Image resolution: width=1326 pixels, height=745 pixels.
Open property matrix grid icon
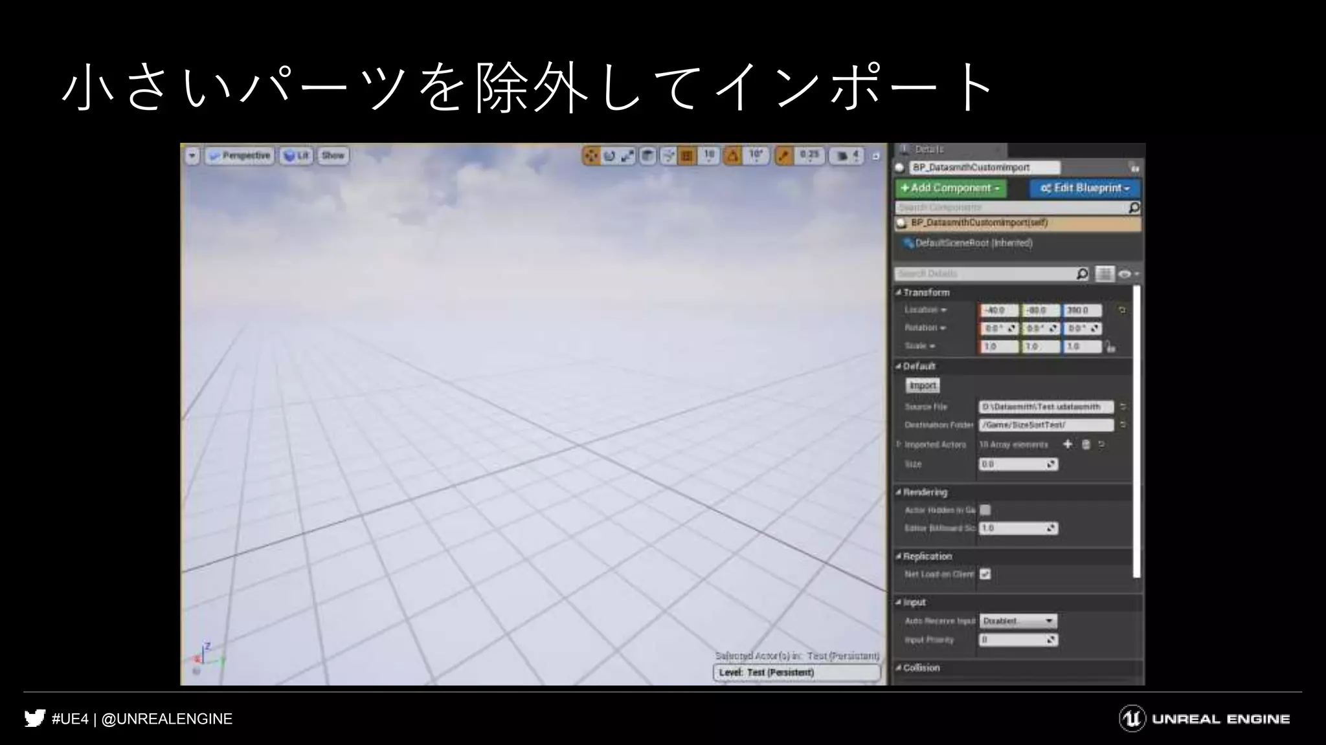point(1105,274)
